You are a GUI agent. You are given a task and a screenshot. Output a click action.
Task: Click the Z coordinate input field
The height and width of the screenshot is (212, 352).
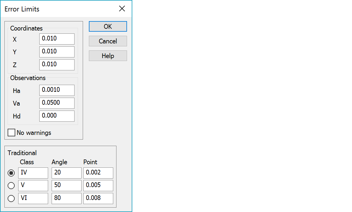(x=57, y=65)
